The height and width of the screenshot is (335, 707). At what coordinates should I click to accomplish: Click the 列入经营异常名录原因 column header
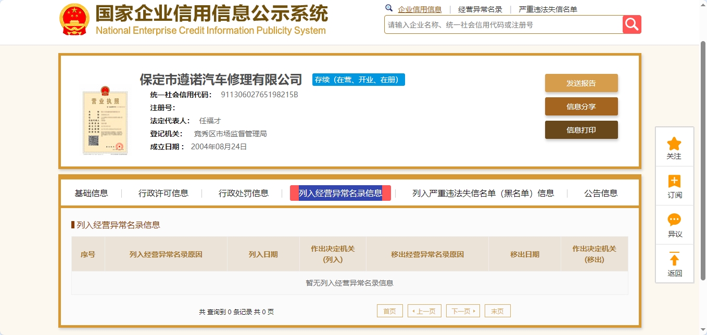click(166, 254)
